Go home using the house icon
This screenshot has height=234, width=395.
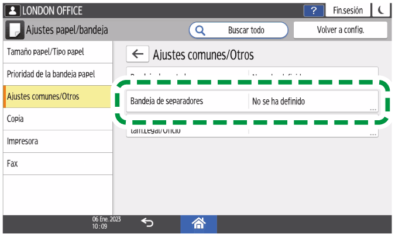(x=199, y=222)
